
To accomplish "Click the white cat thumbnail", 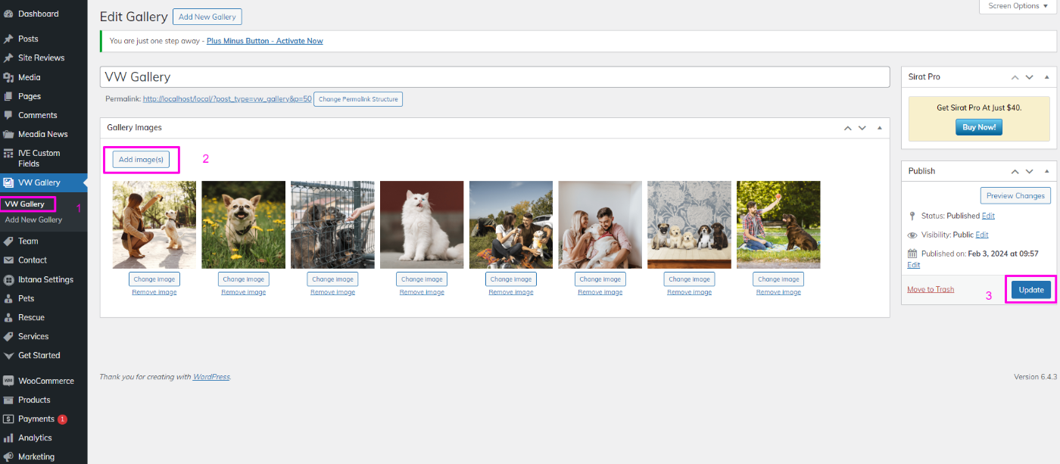I will (x=422, y=225).
